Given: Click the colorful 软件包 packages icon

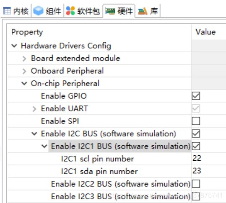Looking at the screenshot, I should [70, 11].
